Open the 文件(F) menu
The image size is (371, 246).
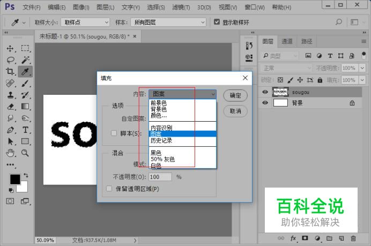tap(32, 8)
